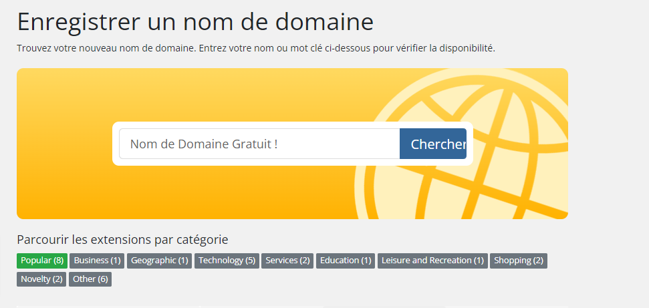The height and width of the screenshot is (308, 649).
Task: Filter extensions by Services (2)
Action: (x=287, y=261)
